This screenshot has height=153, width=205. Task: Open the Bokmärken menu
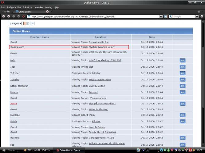(28, 7)
